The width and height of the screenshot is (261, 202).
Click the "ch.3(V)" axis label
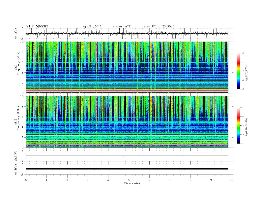16,156
